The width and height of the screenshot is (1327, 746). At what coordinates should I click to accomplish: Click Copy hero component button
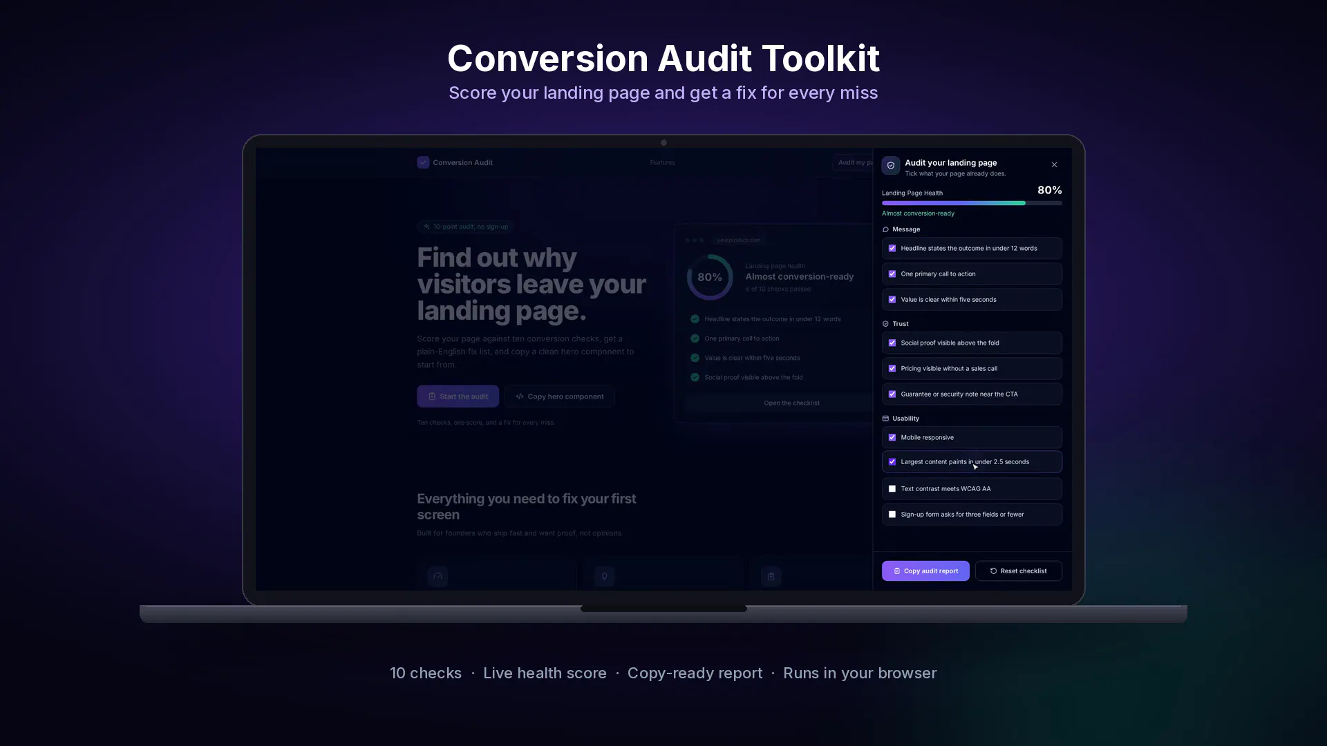tap(560, 396)
